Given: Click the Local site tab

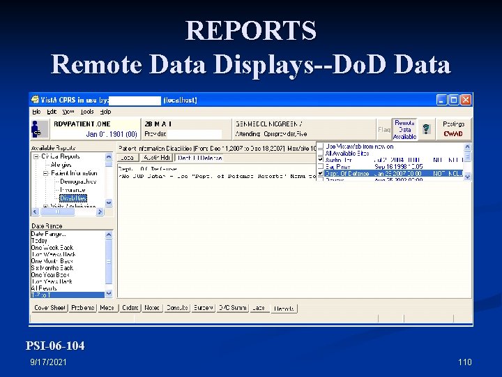Looking at the screenshot, I should 128,158.
